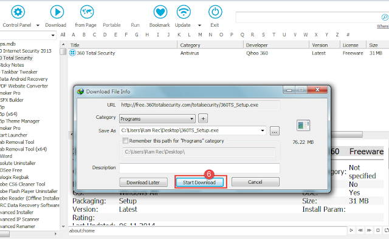The width and height of the screenshot is (389, 239).
Task: Click the Download Later button
Action: tap(143, 183)
